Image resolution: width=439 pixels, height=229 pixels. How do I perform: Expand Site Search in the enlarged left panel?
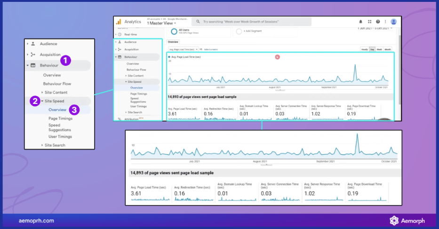[x=42, y=145]
